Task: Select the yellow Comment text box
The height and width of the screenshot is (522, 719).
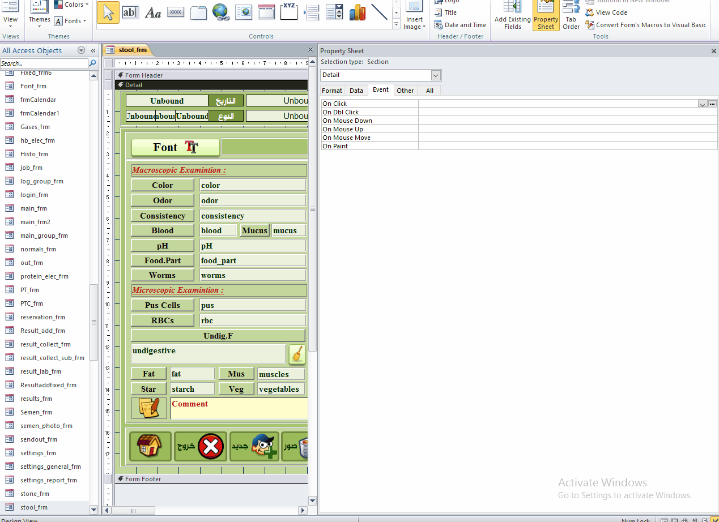Action: point(239,408)
